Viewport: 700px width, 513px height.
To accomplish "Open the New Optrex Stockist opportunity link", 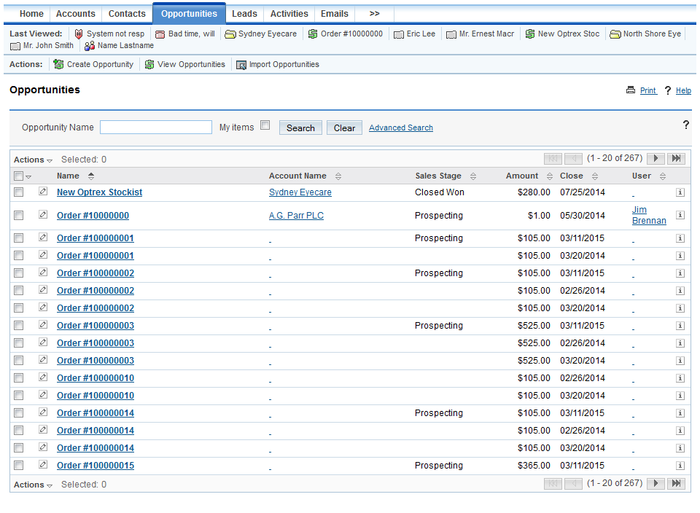I will [100, 192].
